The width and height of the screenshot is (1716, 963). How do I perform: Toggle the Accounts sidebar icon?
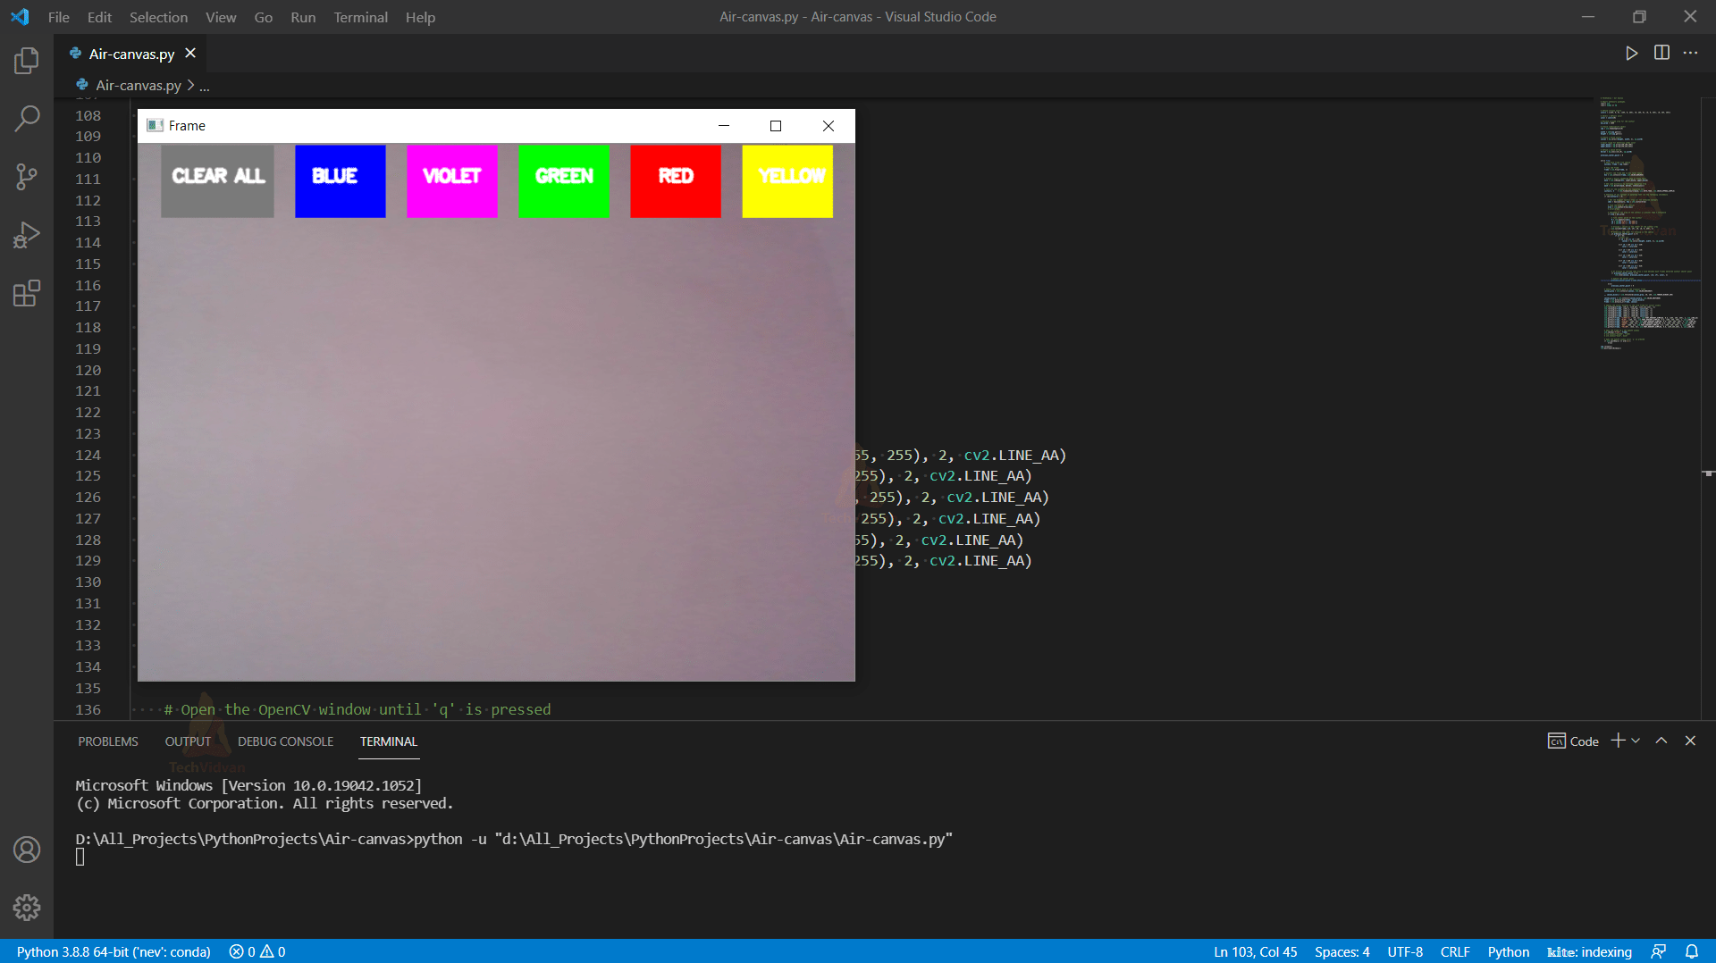[x=27, y=850]
